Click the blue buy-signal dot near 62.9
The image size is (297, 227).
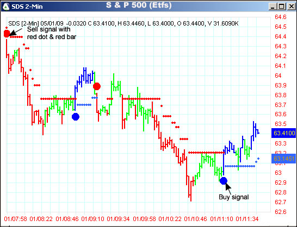pyautogui.click(x=224, y=181)
